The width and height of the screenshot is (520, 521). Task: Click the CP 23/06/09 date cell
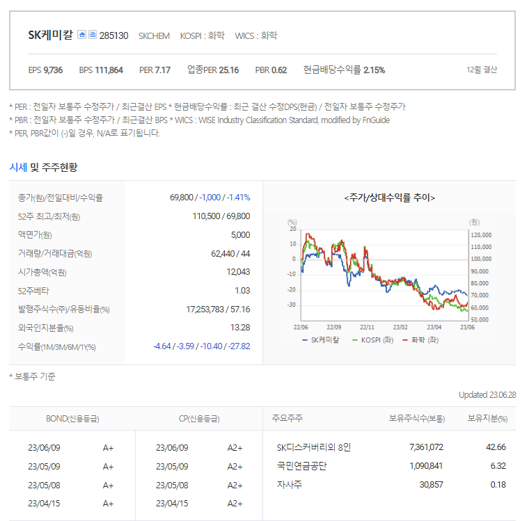click(x=172, y=448)
